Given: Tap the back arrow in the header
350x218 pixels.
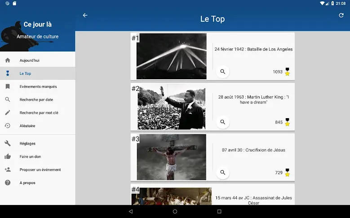Looking at the screenshot, I should [85, 16].
